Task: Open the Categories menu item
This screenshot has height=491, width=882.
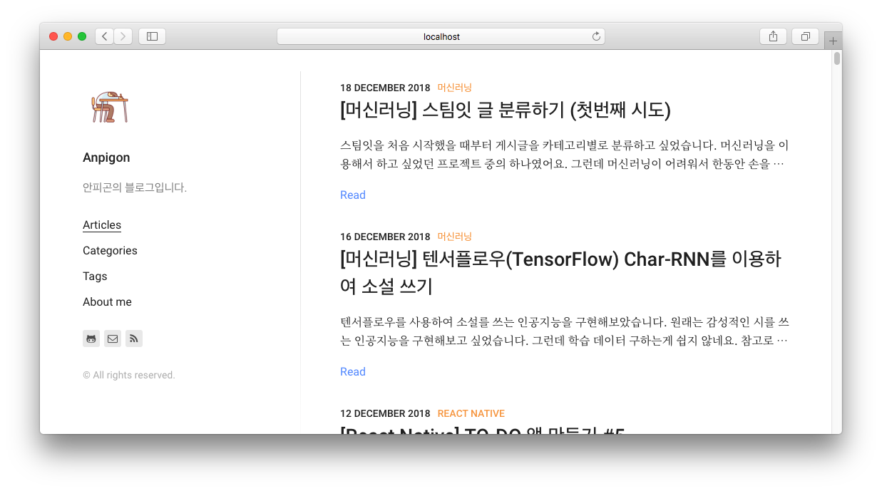Action: (x=110, y=251)
